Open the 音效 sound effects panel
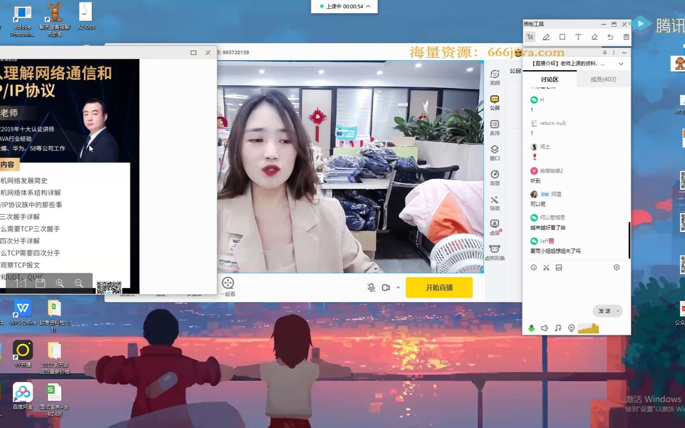 coord(495,178)
